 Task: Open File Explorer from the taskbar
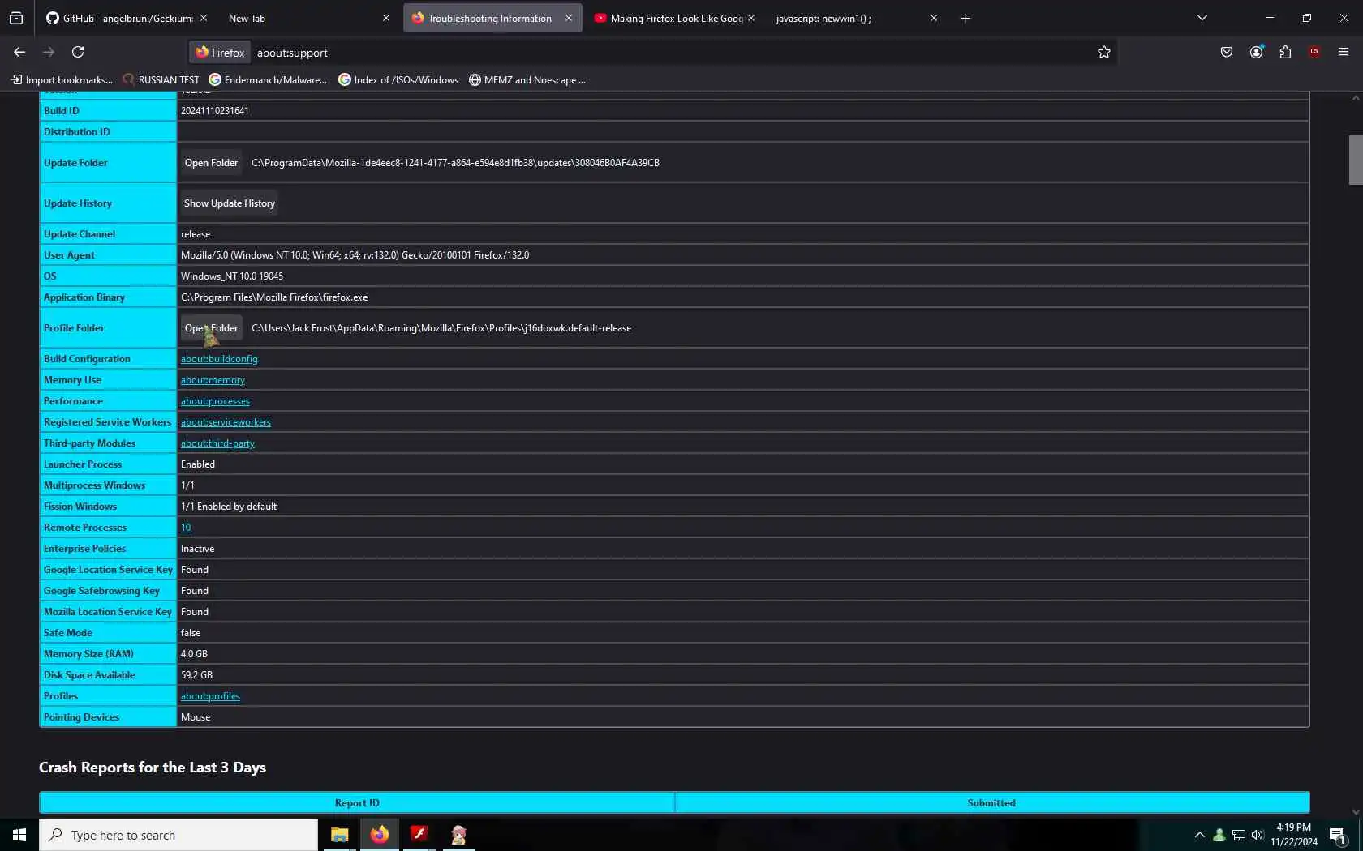point(339,835)
